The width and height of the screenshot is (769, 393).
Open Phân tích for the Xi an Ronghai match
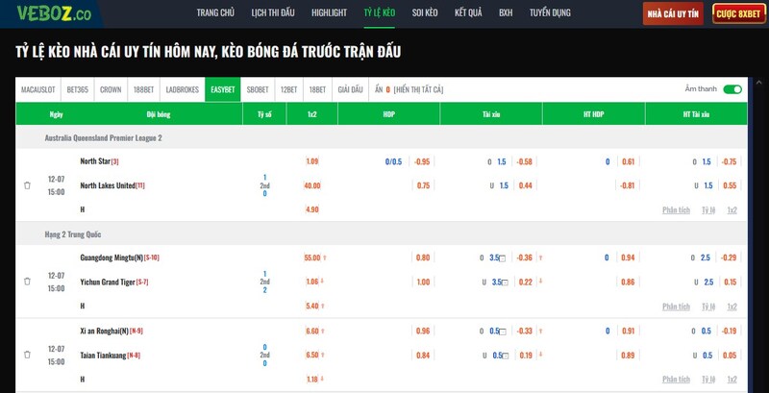pos(676,379)
